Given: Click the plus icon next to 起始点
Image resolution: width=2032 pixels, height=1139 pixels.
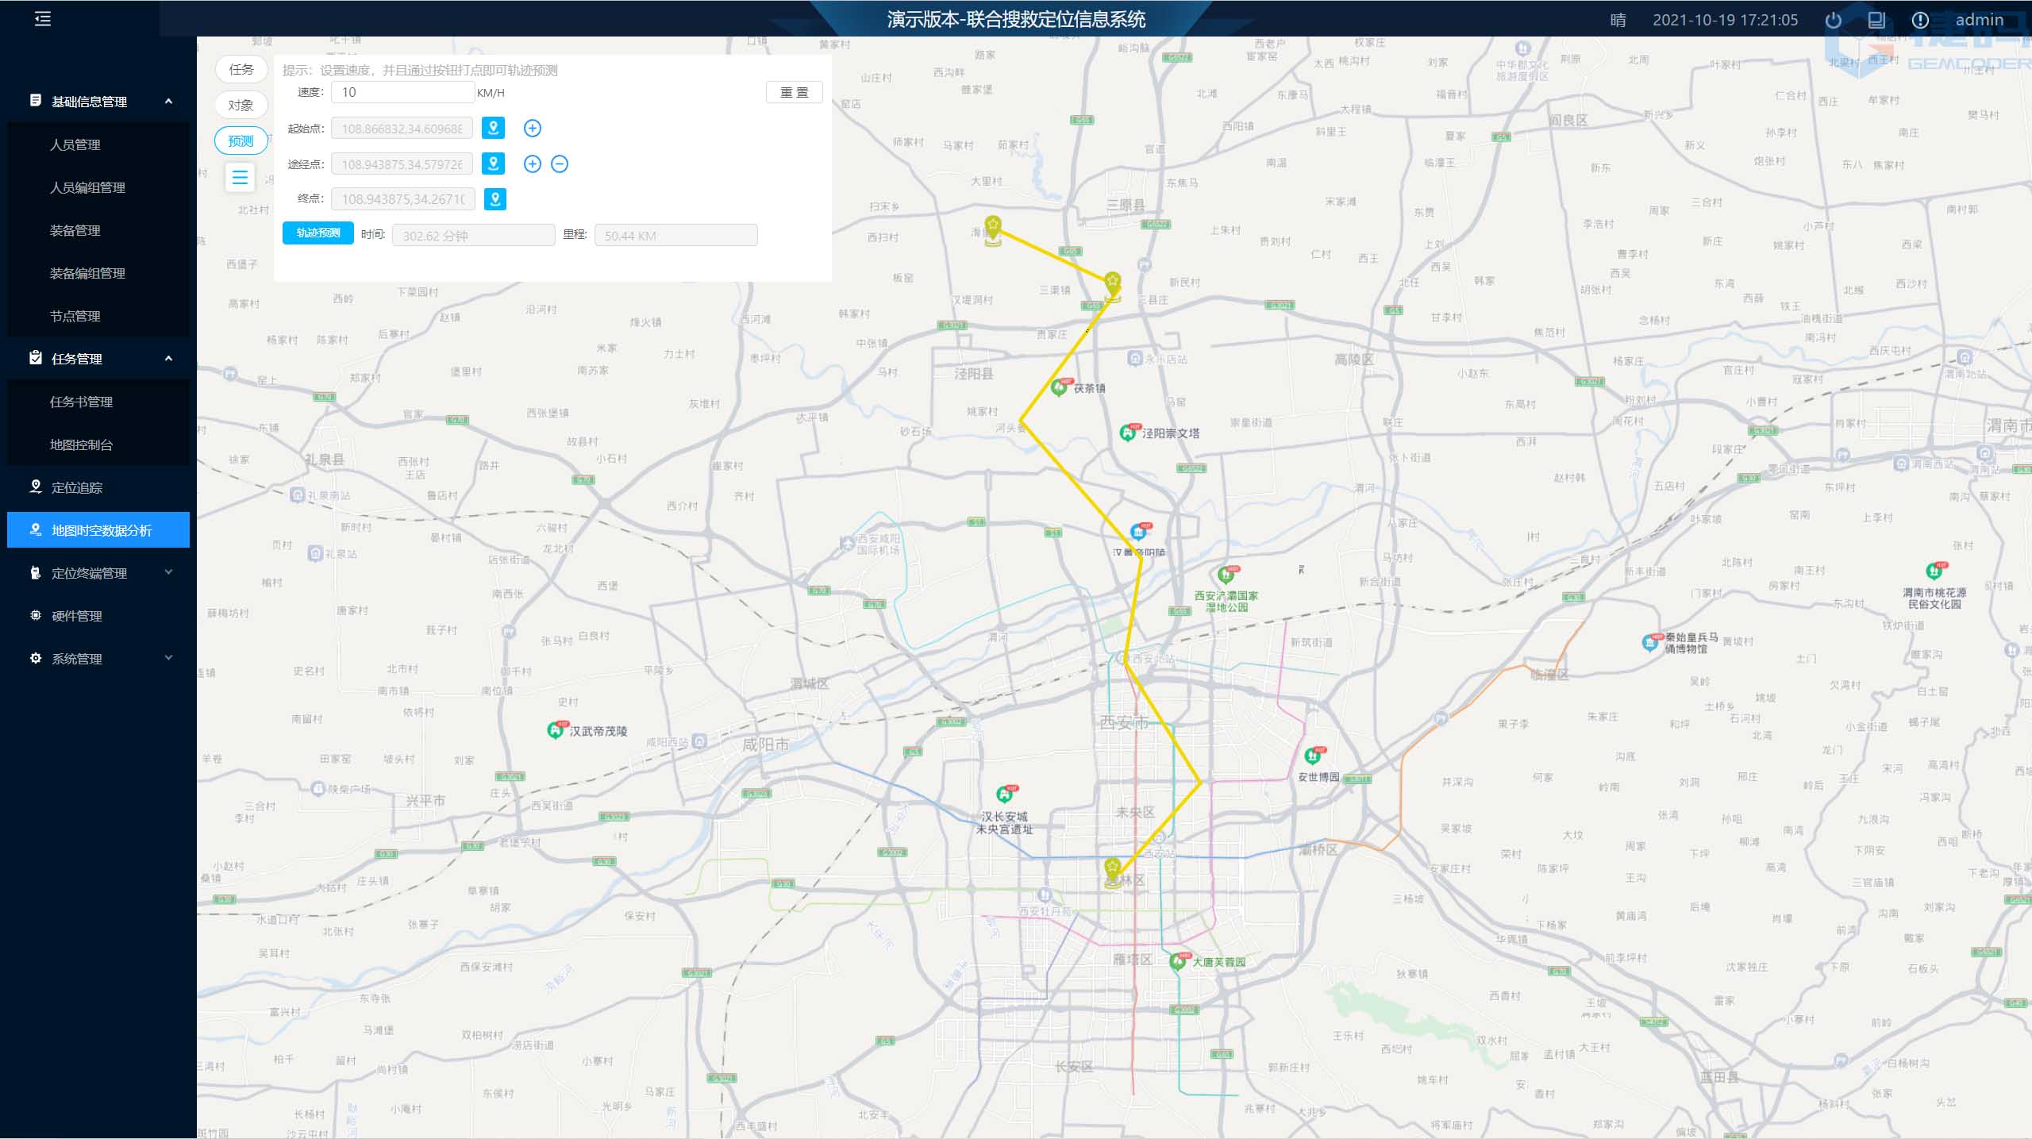Looking at the screenshot, I should pos(533,128).
